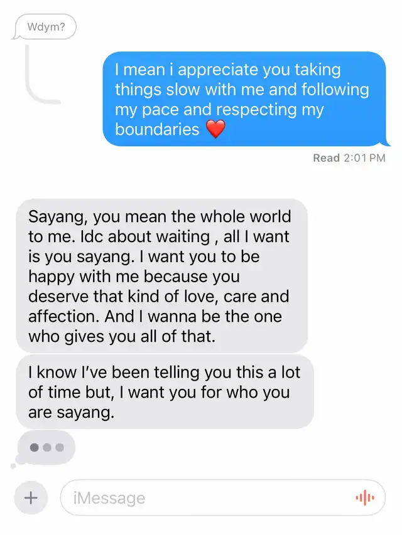Click the iMessage text input field
The height and width of the screenshot is (535, 402).
click(x=223, y=497)
